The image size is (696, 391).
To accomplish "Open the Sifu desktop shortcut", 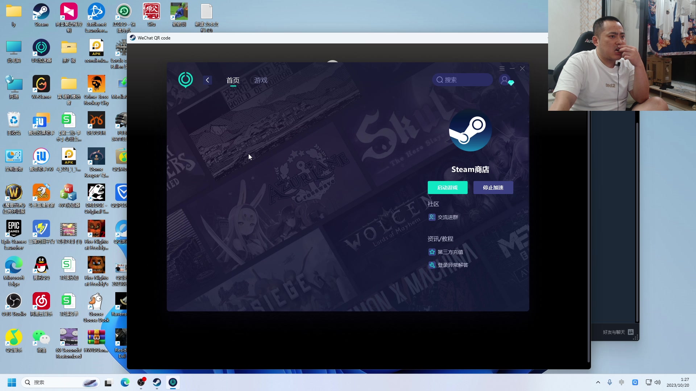I will click(151, 15).
